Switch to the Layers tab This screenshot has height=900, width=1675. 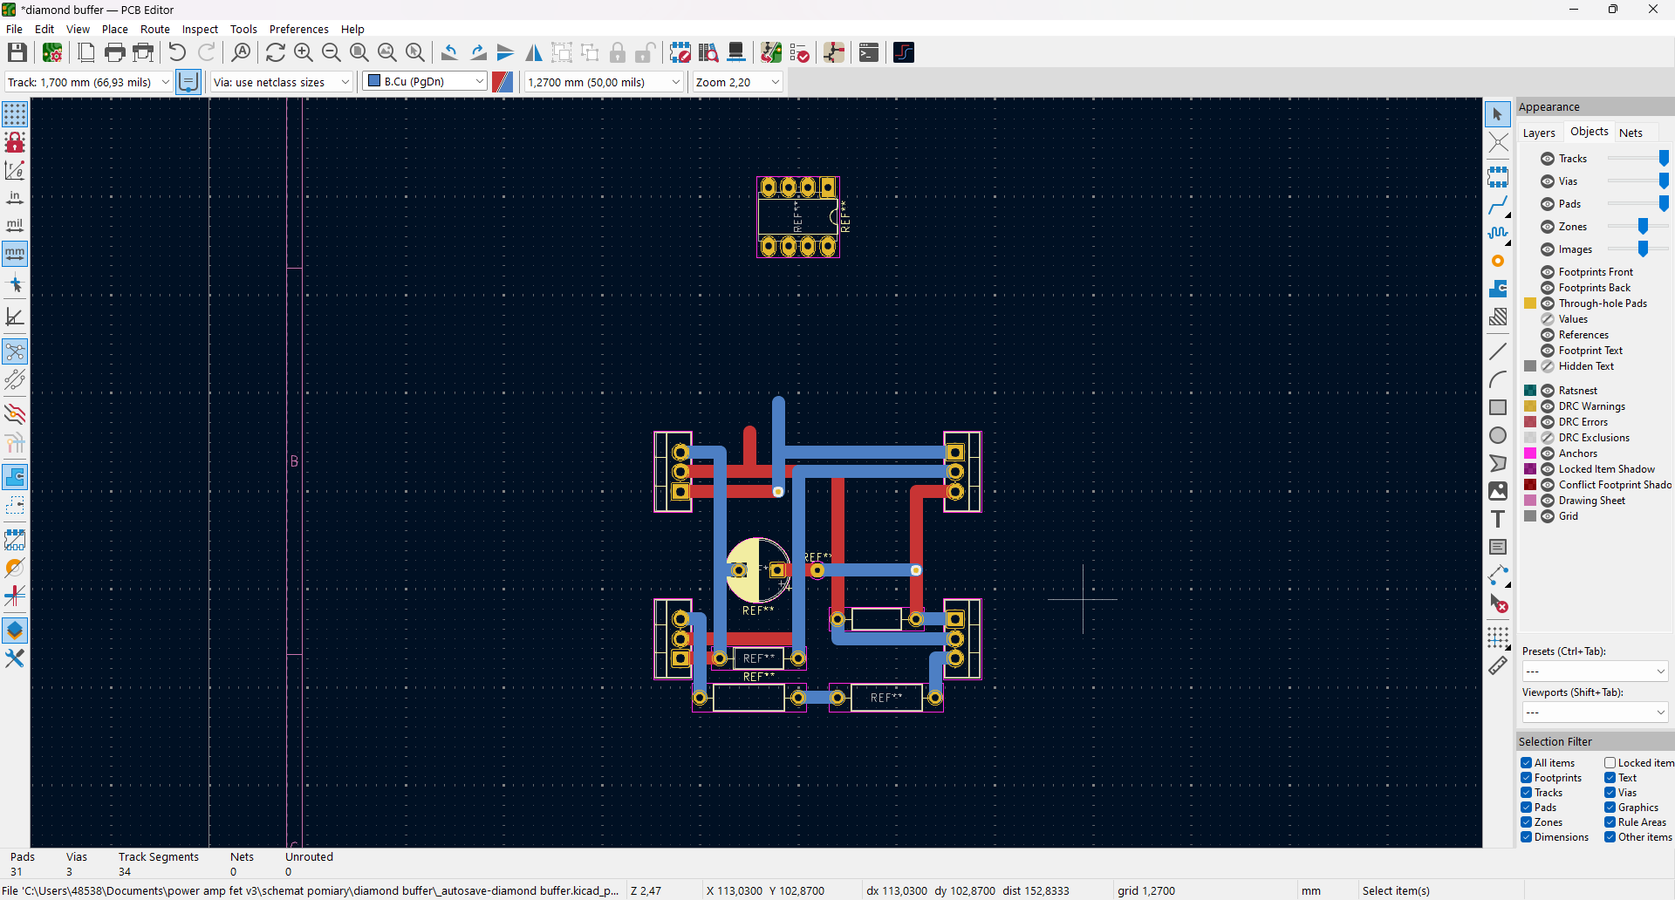[x=1539, y=133]
